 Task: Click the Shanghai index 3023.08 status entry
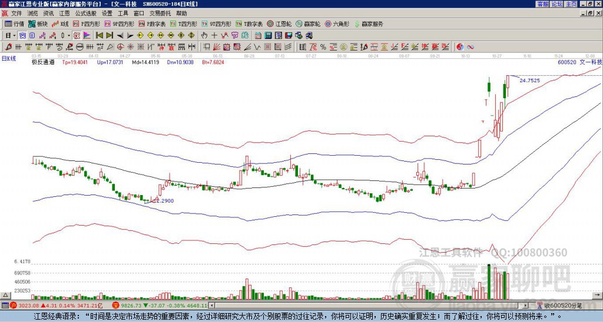(59, 306)
